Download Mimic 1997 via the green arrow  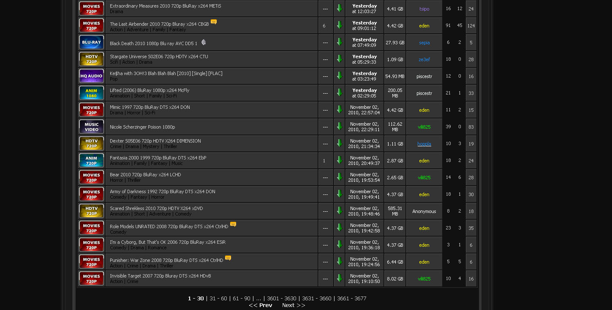click(x=339, y=109)
